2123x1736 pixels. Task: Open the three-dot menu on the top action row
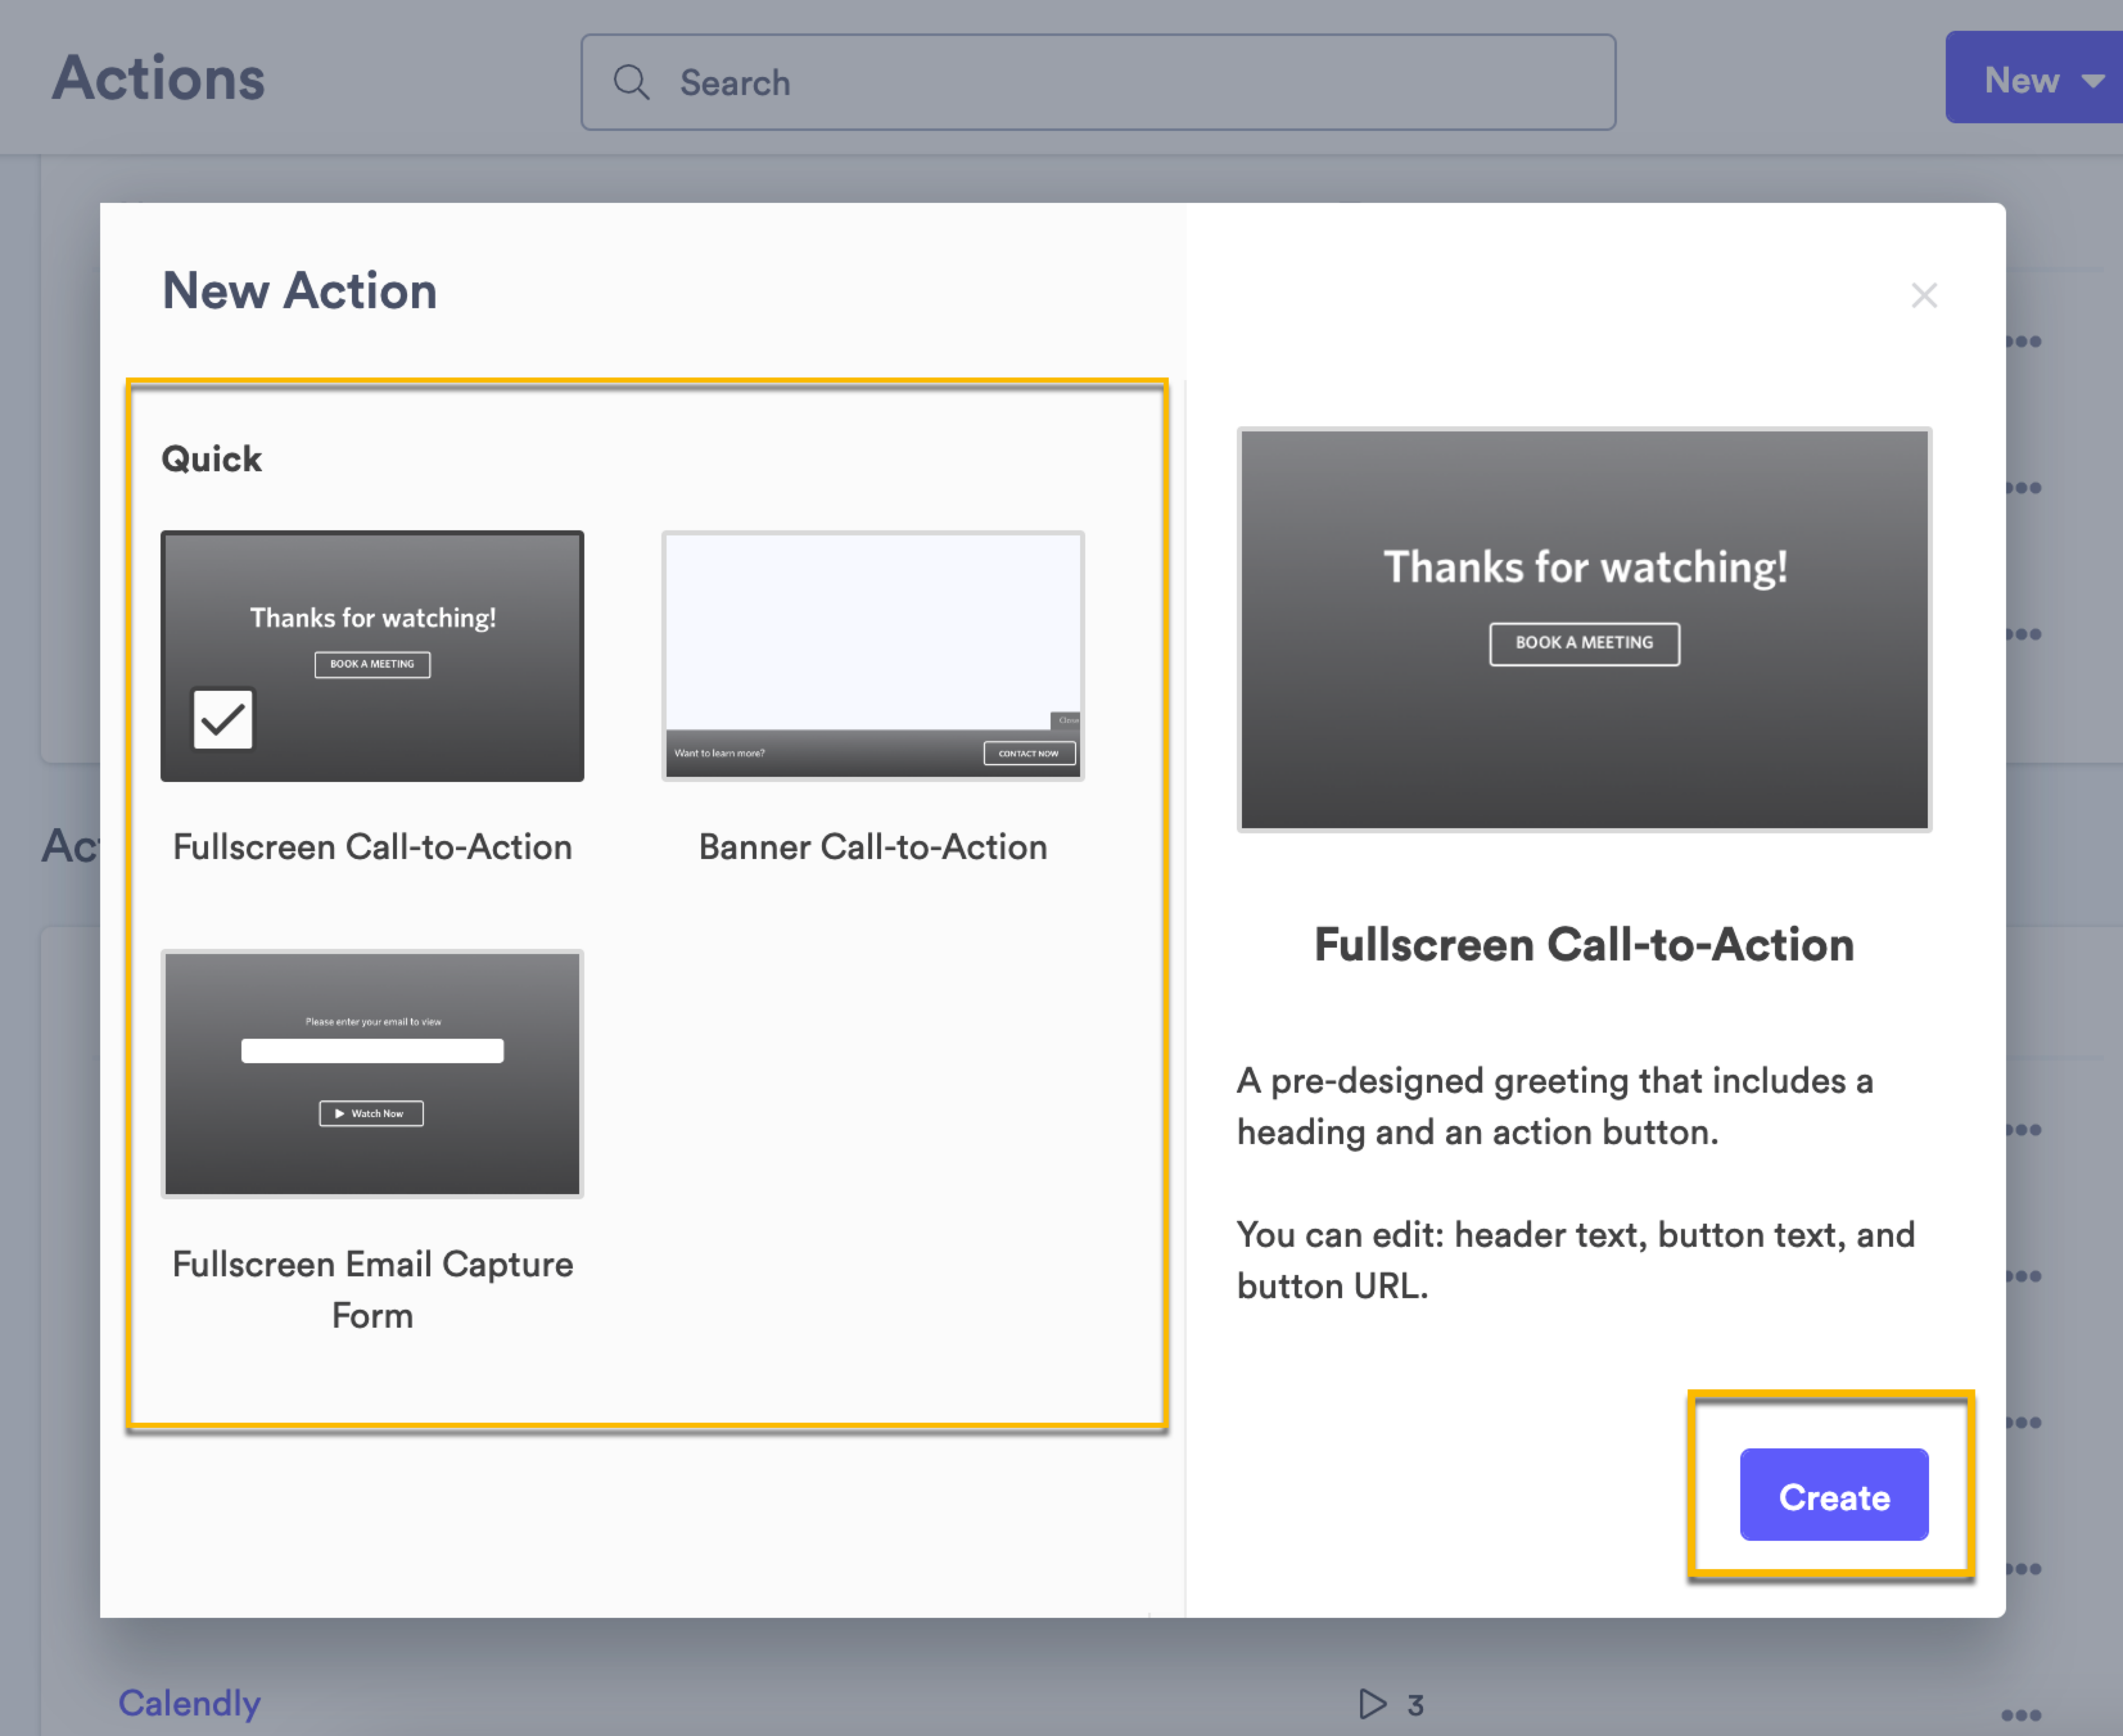(x=2022, y=341)
